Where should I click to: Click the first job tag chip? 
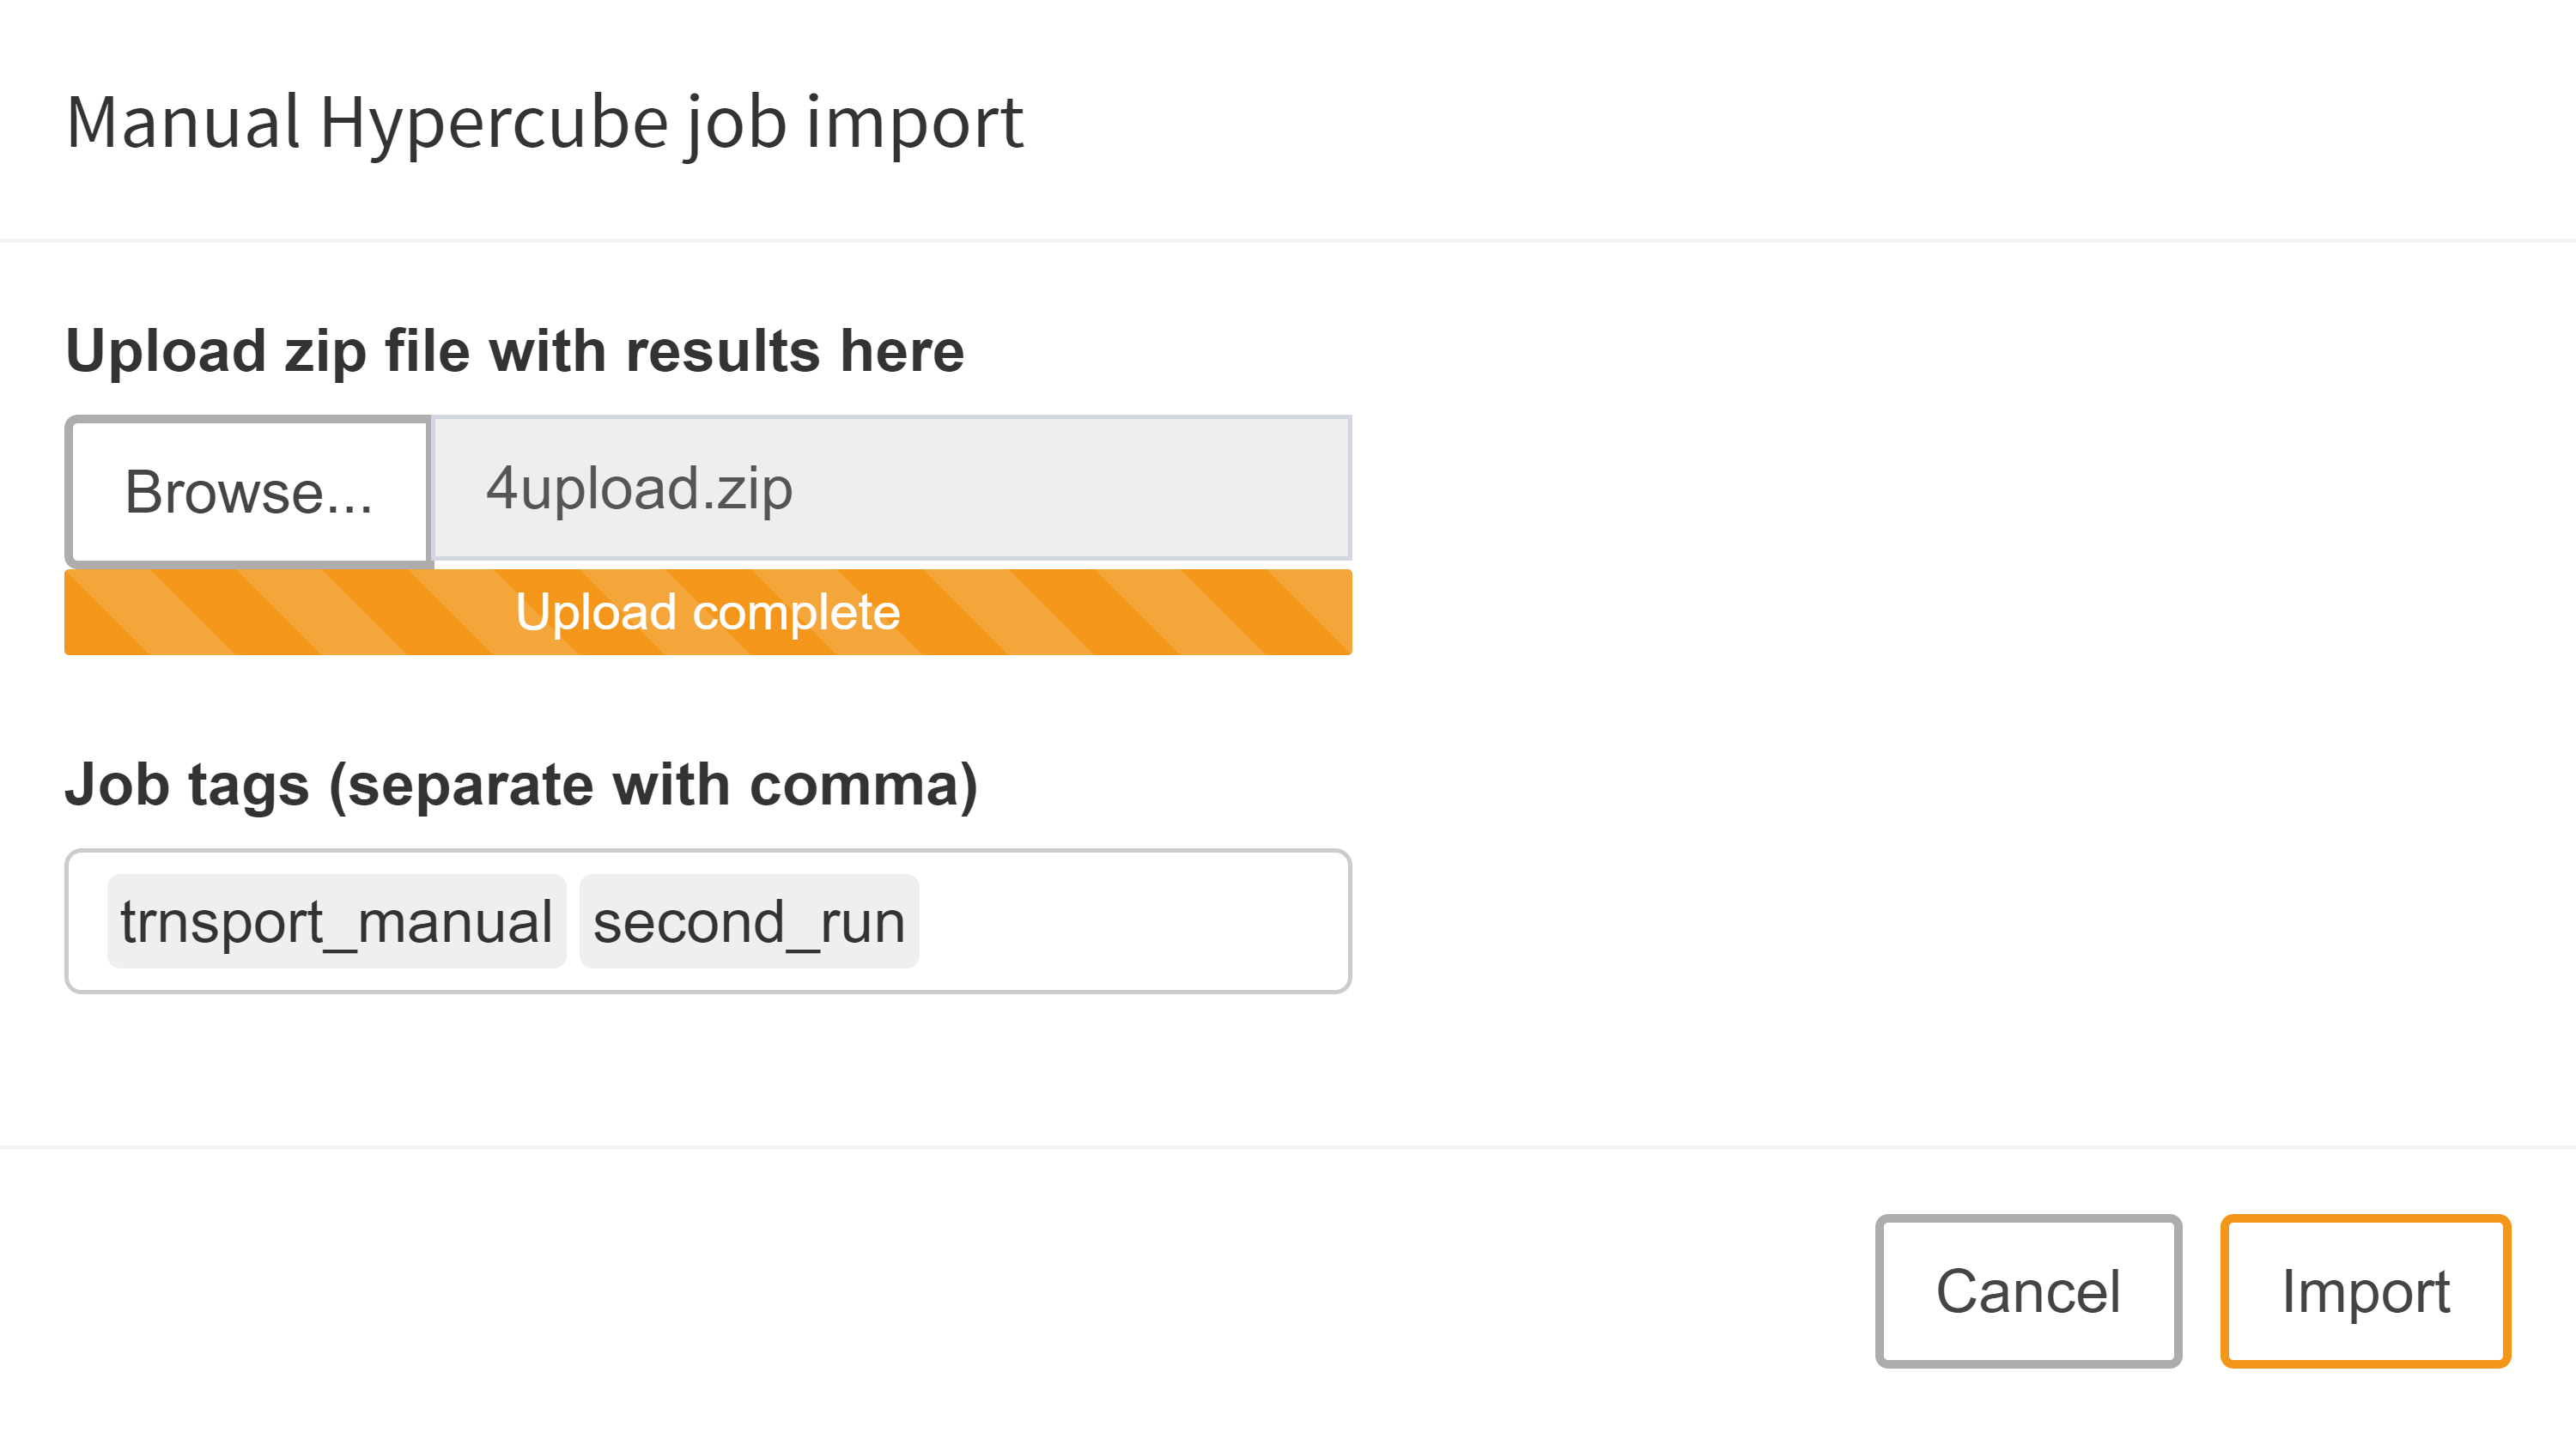pyautogui.click(x=336, y=921)
